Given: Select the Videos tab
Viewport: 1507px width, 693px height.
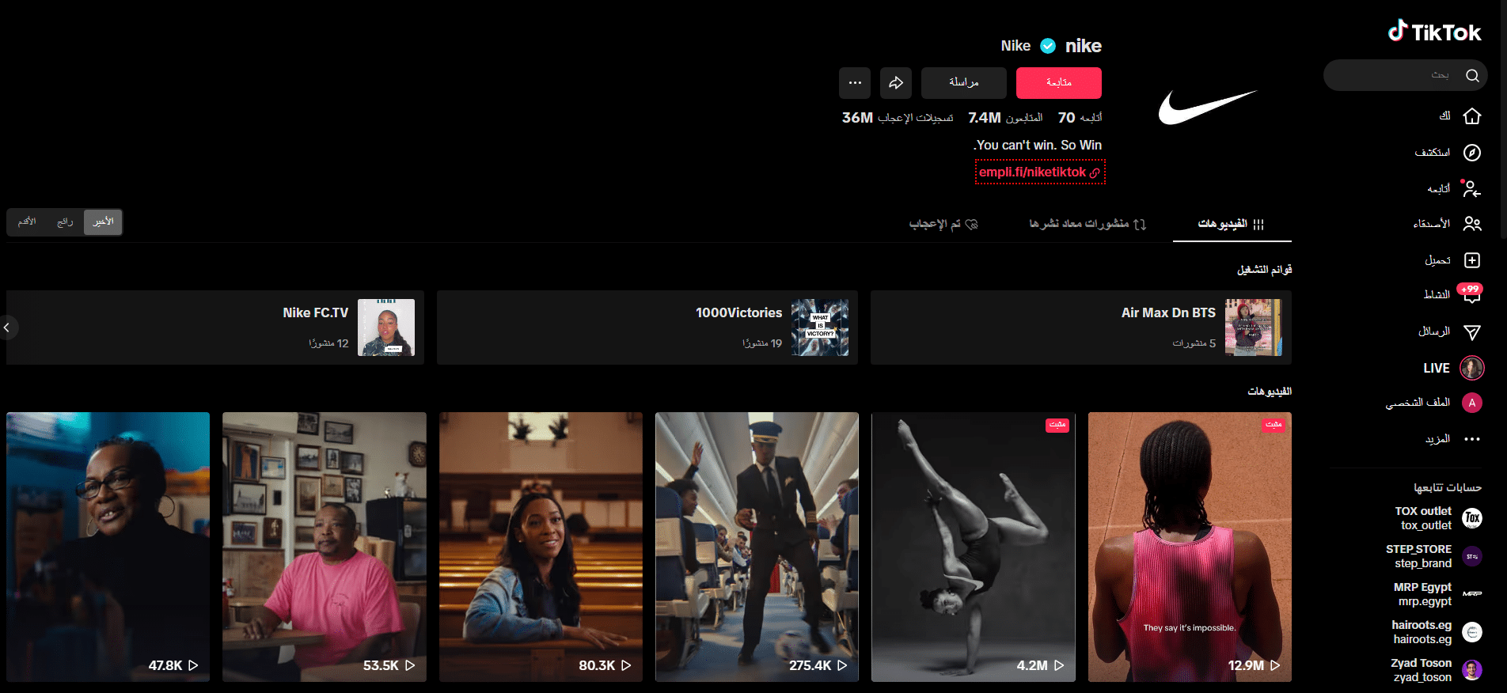Looking at the screenshot, I should pyautogui.click(x=1232, y=225).
